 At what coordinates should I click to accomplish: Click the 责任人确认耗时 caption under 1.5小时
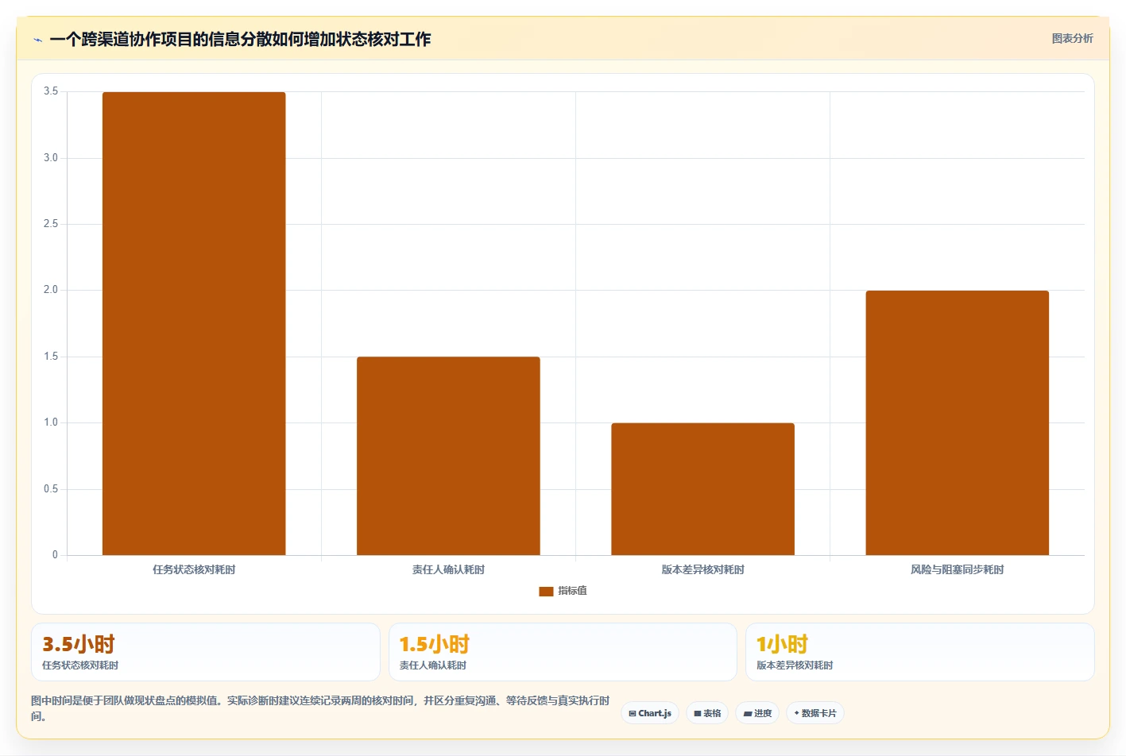click(x=432, y=665)
